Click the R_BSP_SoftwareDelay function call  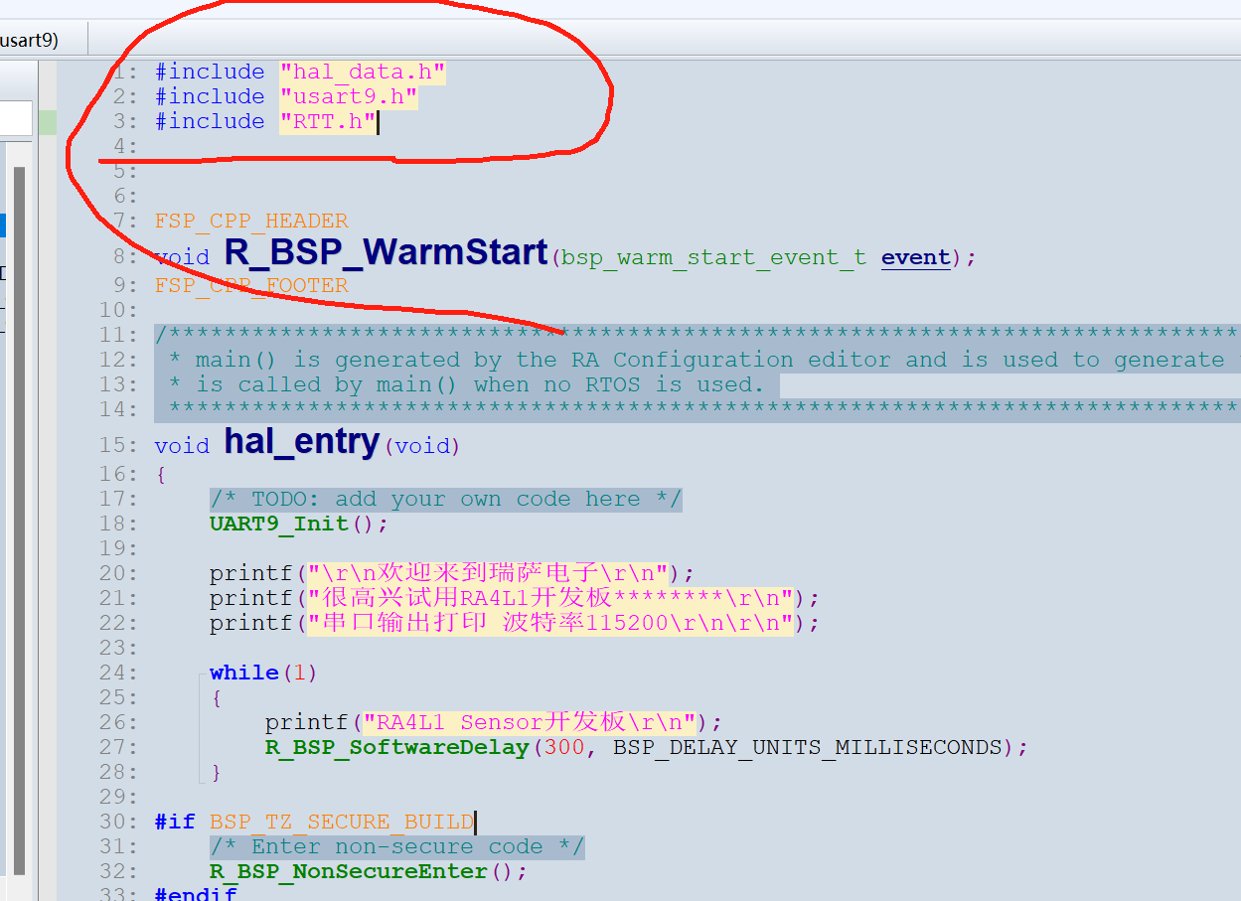pyautogui.click(x=396, y=747)
